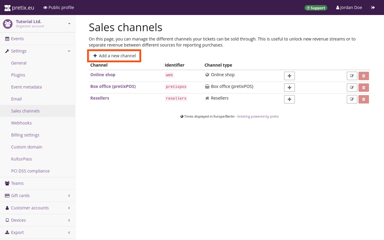Click the wrench icon beside Settings

point(6,51)
